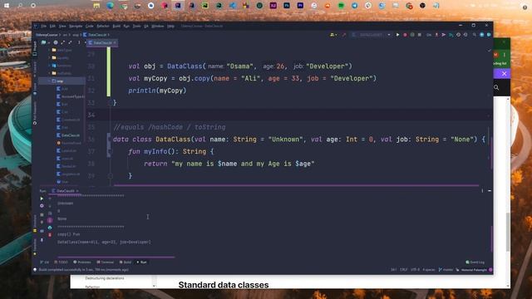Click Expand All in project panel
This screenshot has width=532, height=299.
tap(63, 42)
